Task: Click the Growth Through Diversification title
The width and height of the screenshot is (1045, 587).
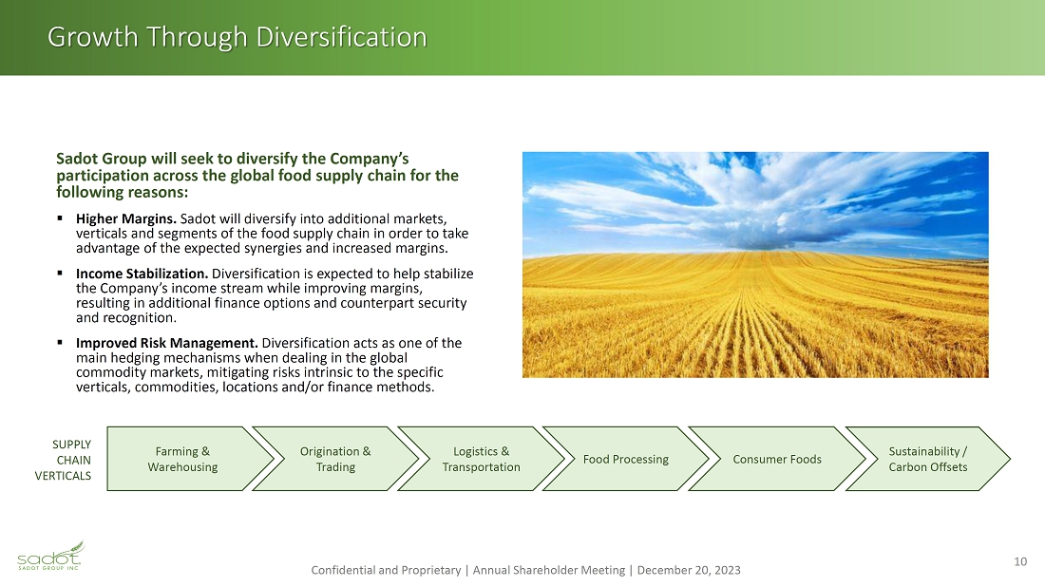Action: click(237, 37)
